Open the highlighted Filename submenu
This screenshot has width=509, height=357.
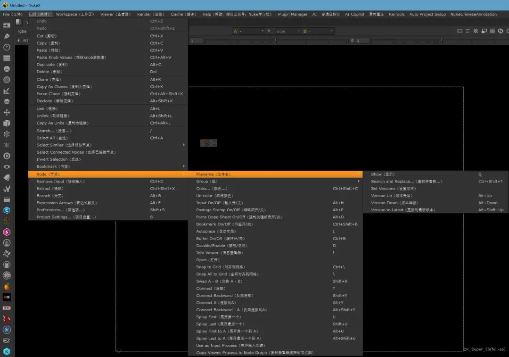[x=275, y=174]
